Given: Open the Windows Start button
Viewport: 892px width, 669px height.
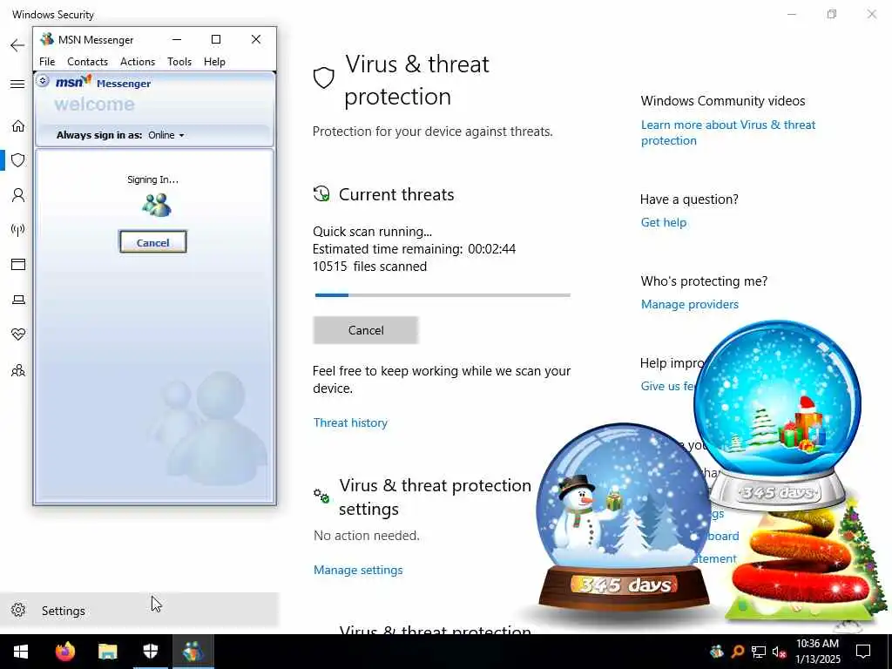Looking at the screenshot, I should 21,652.
